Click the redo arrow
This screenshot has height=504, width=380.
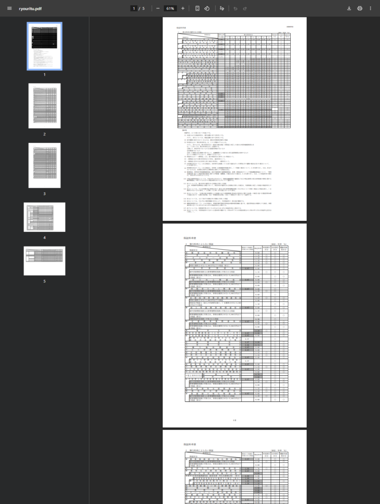(x=245, y=8)
